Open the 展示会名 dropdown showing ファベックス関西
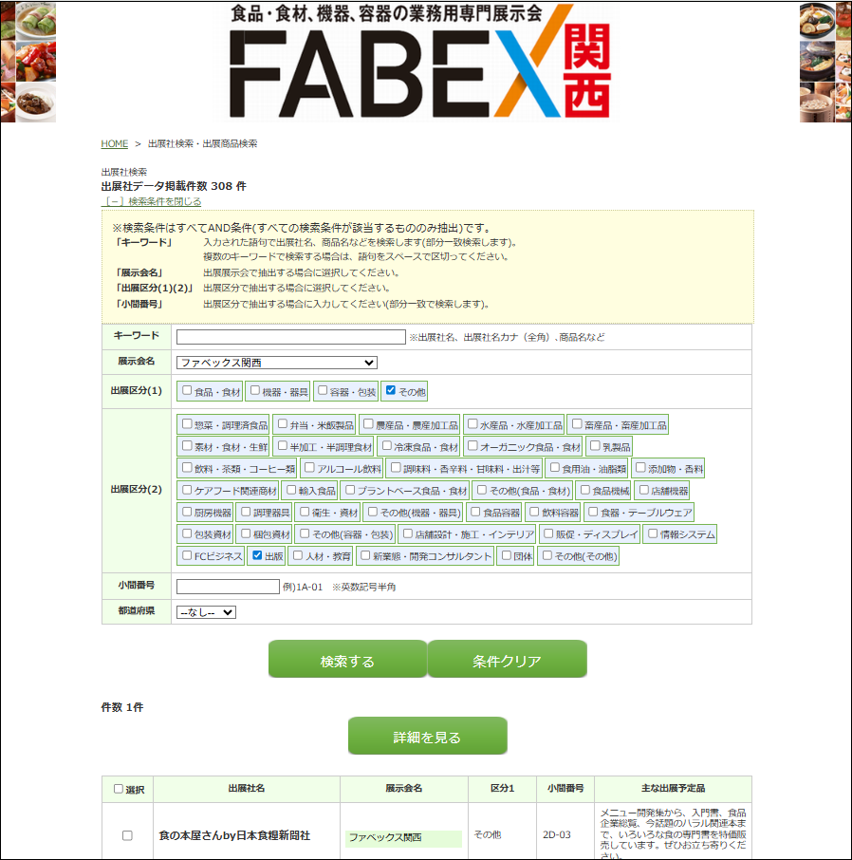The height and width of the screenshot is (860, 852). (276, 363)
